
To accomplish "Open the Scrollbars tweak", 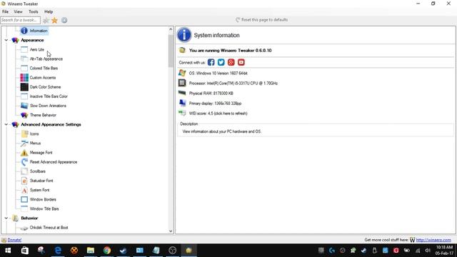I will tap(37, 171).
